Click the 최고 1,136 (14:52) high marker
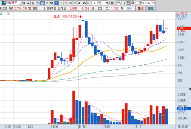 pos(65,16)
